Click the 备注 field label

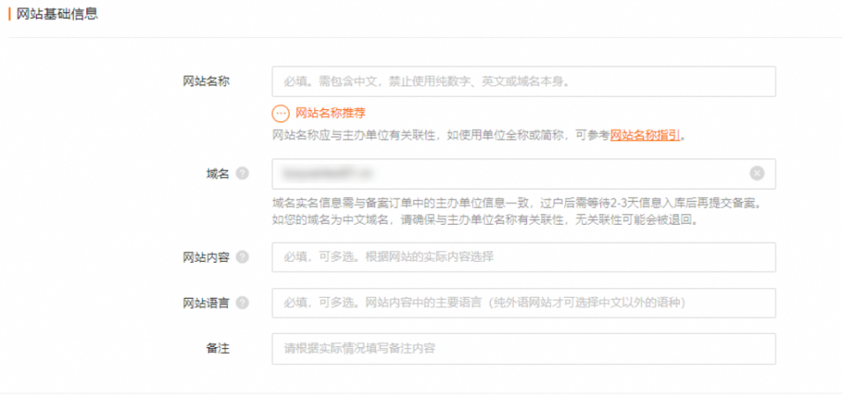217,349
